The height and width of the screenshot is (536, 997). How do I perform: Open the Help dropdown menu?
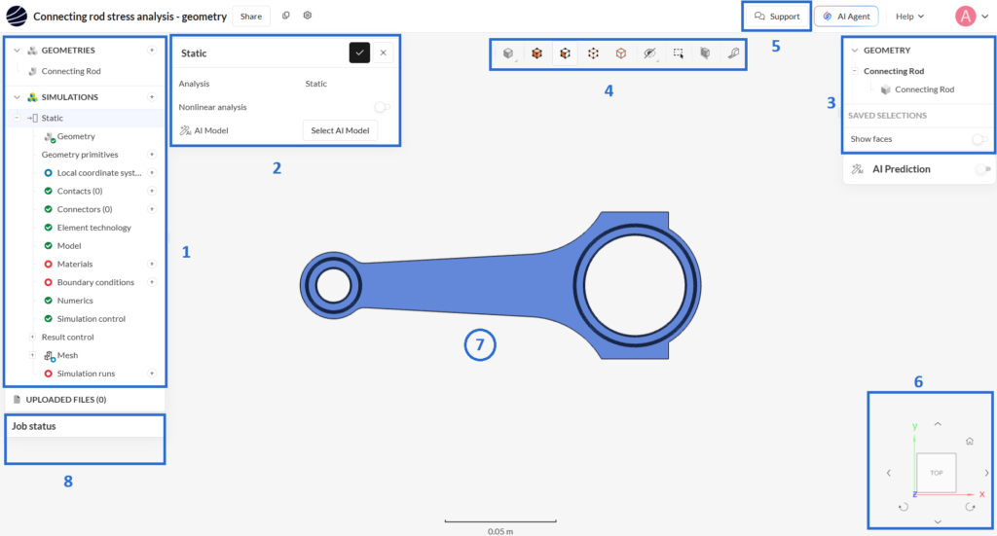pyautogui.click(x=909, y=17)
